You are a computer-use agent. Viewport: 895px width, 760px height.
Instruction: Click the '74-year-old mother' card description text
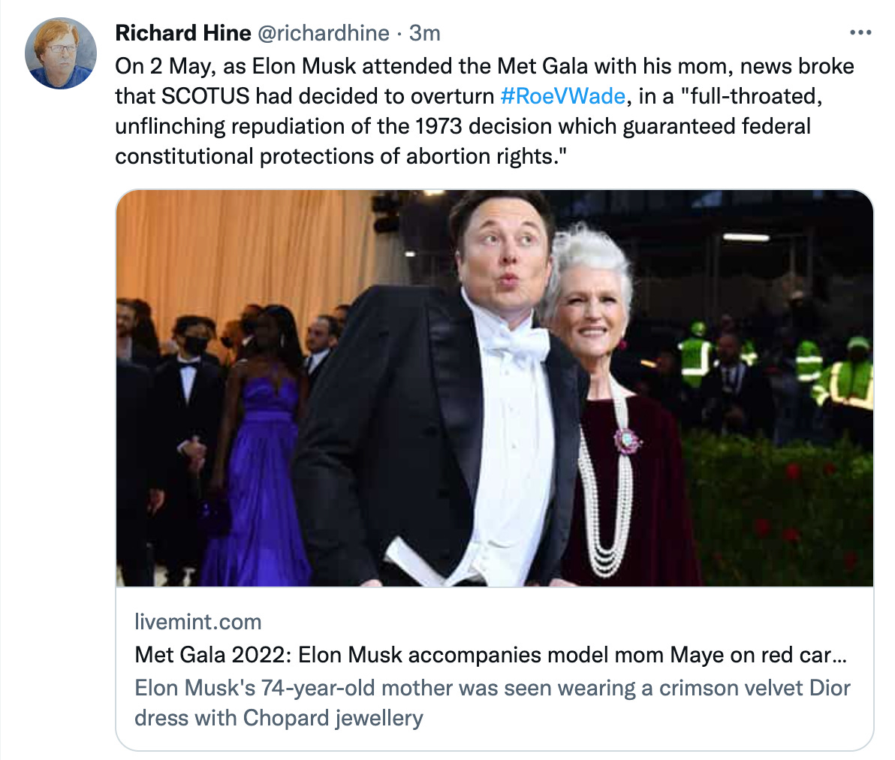pos(492,688)
